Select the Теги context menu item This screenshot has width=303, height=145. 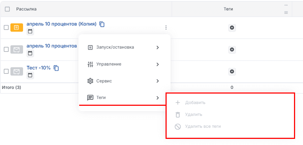point(125,98)
